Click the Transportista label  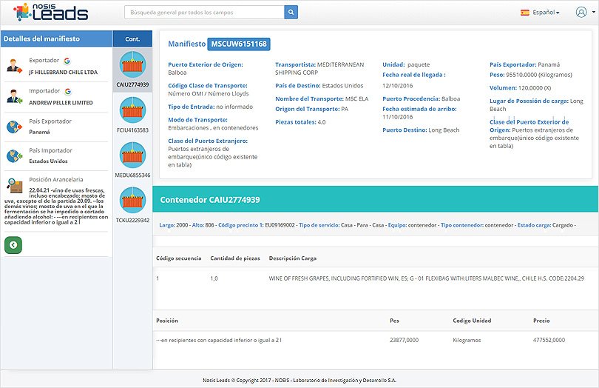pos(295,64)
